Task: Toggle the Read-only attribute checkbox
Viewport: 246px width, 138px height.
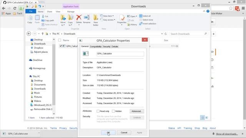Action: (98, 111)
